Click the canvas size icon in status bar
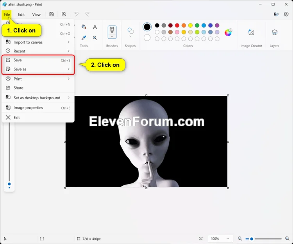Screen dimensions: 293x244 (x=79, y=239)
